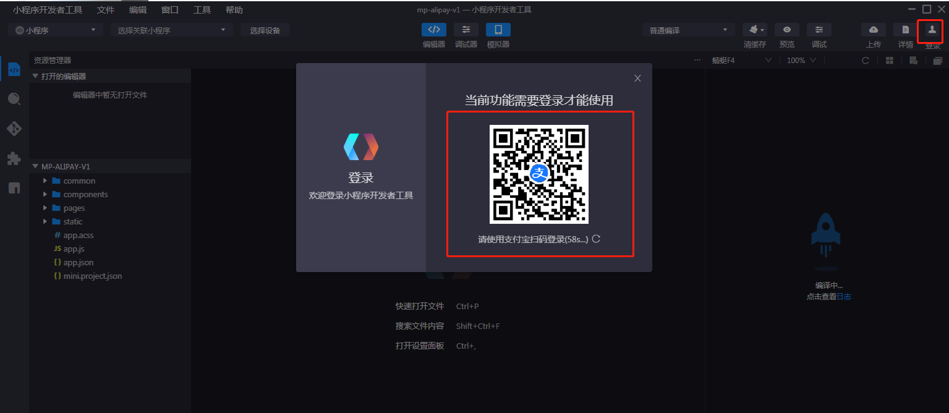Close the login dialog with X
This screenshot has width=949, height=413.
tap(637, 78)
